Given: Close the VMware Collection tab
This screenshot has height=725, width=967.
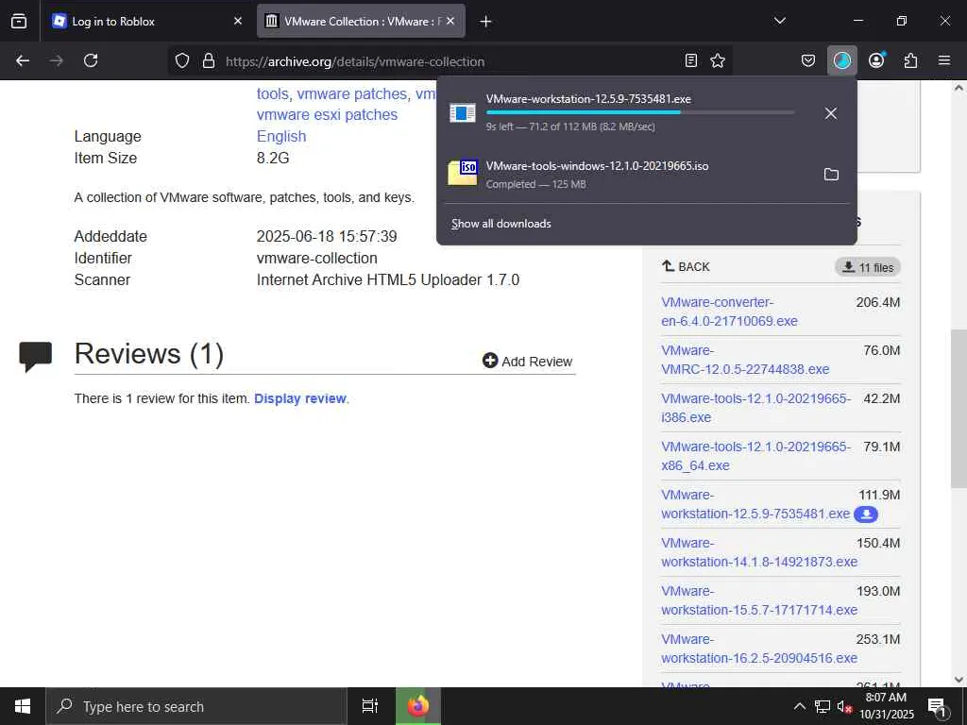Looking at the screenshot, I should 450,21.
